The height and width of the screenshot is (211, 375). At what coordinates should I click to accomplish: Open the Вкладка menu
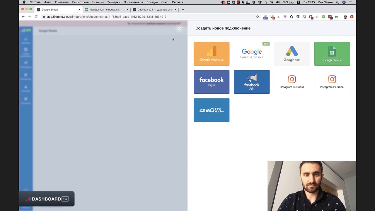coord(152,2)
